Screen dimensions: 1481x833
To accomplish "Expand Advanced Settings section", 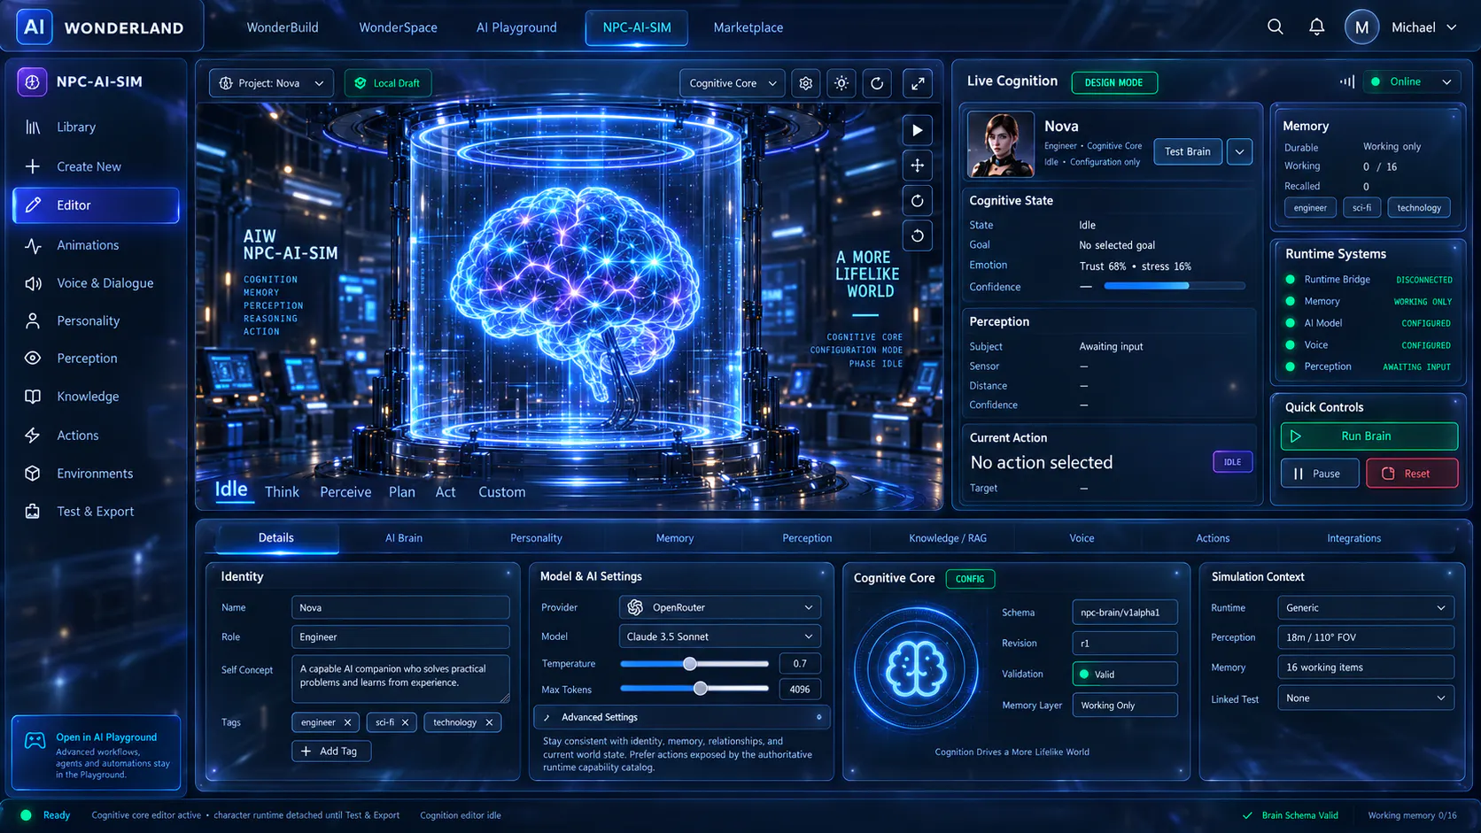I will pyautogui.click(x=682, y=717).
